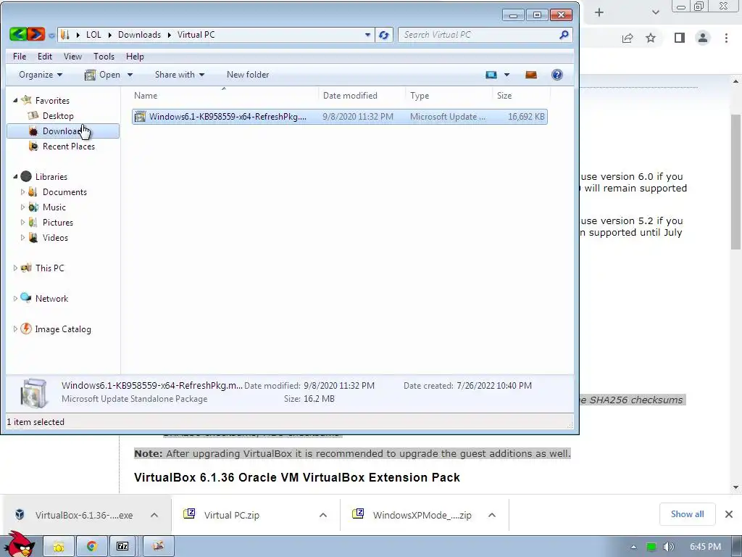
Task: Open the Help menu
Action: point(135,57)
